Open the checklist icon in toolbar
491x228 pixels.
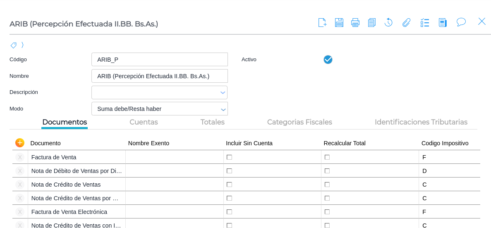click(425, 22)
